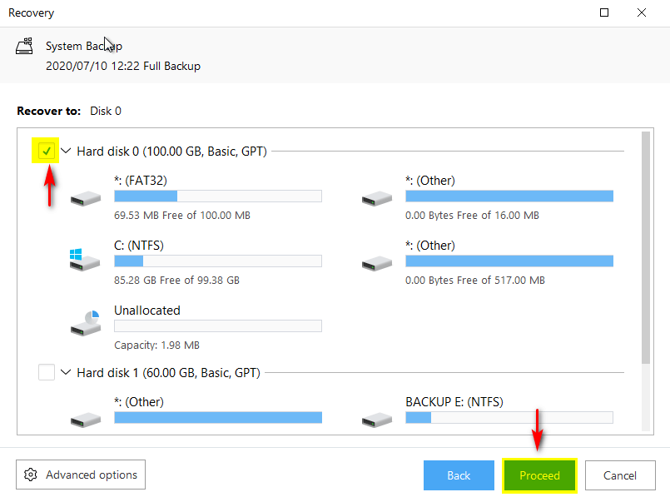This screenshot has height=502, width=670.
Task: Check the Hard disk 1 checkbox
Action: pyautogui.click(x=47, y=373)
